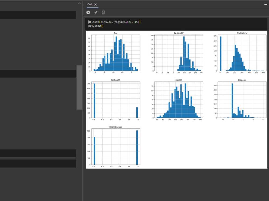Select the dark code cell beside the scrollbar thumb
This screenshot has width=269, height=201.
tap(38, 74)
